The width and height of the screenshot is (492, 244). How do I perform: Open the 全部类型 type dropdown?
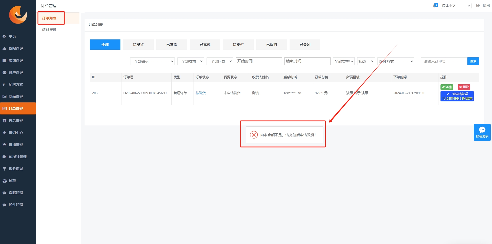344,61
